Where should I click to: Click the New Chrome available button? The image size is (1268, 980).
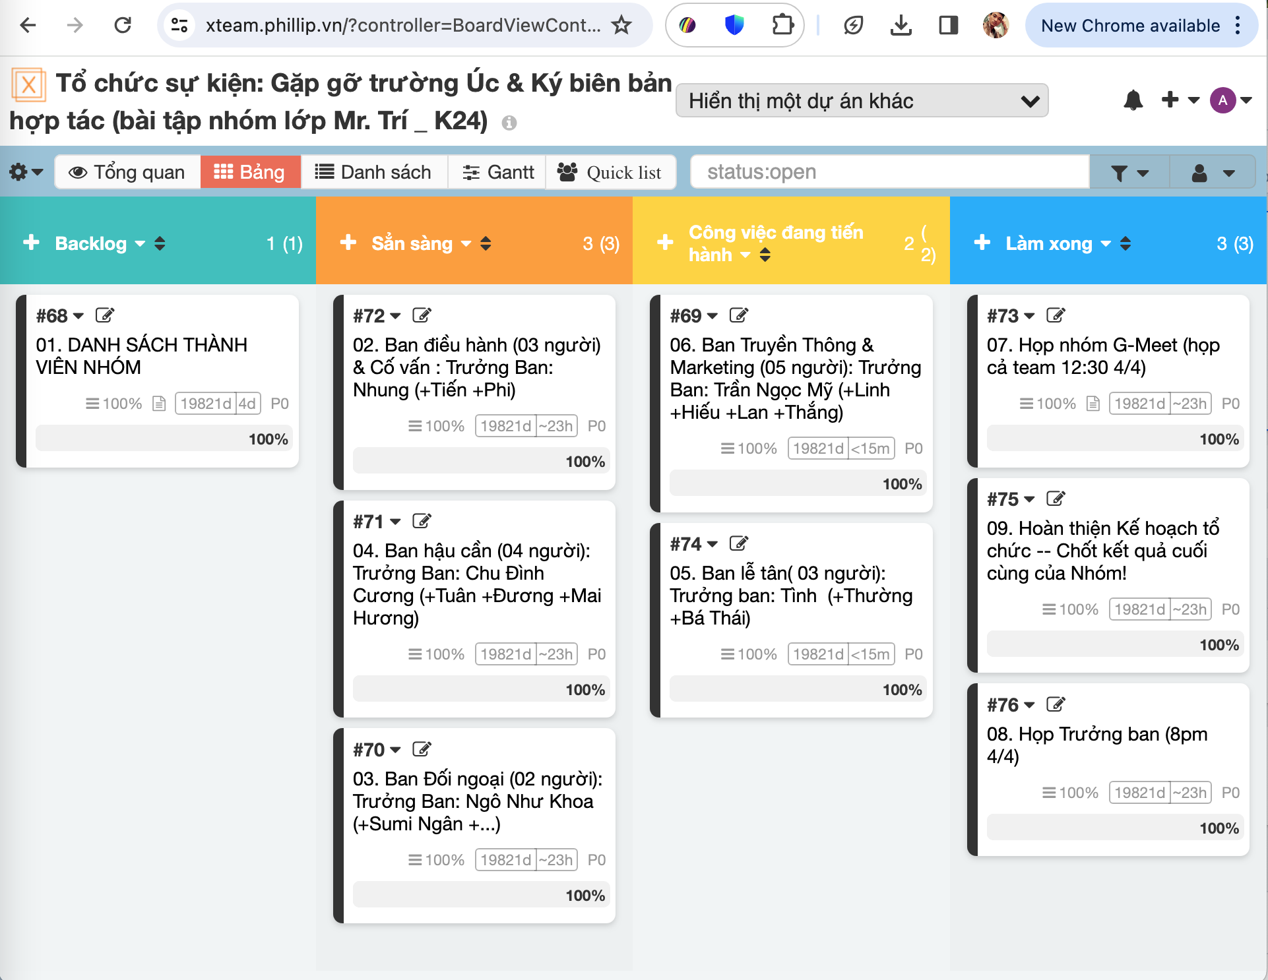point(1129,26)
